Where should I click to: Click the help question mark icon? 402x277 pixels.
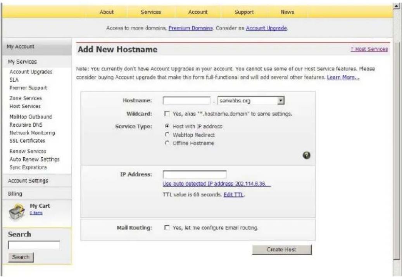306,155
